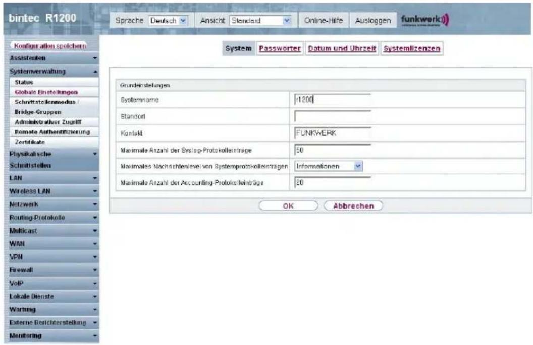Open Online-Hilfe
Viewport: 533px width, 345px height.
tap(323, 21)
